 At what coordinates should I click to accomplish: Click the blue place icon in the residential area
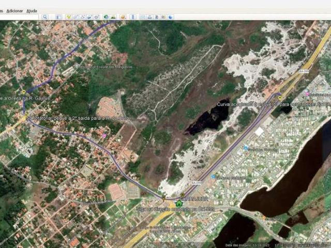(x=246, y=148)
